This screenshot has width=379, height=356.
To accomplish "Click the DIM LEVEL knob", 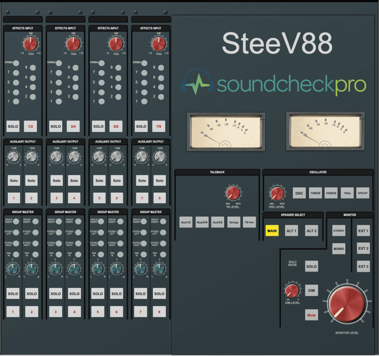I will pyautogui.click(x=292, y=291).
